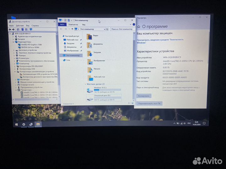The image size is (226, 169).
Task: Click Back arrow in Device Manager toolbar
Action: (x=10, y=29)
